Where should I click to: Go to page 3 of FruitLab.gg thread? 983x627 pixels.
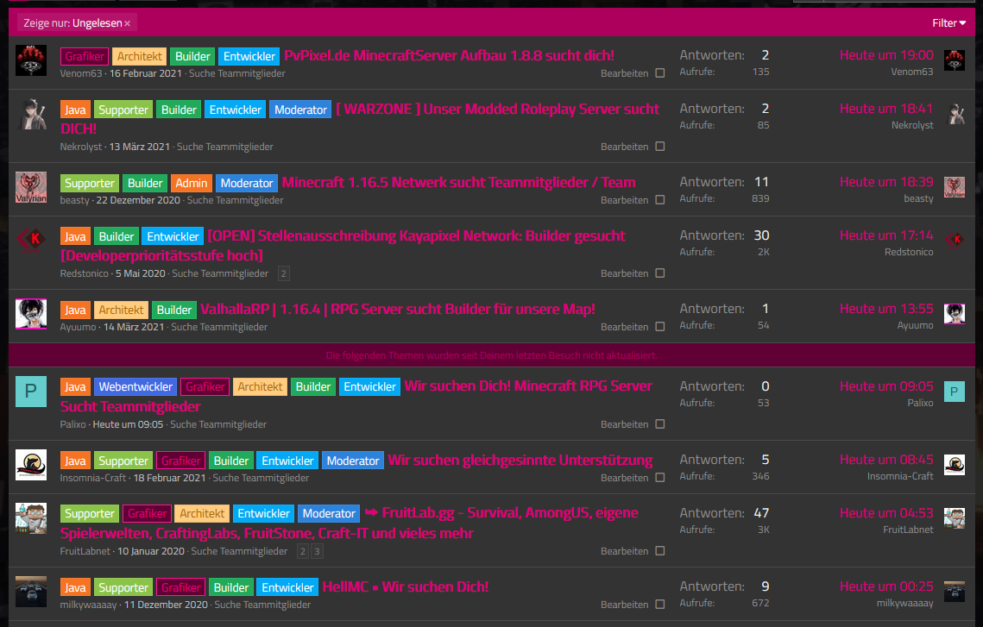(318, 551)
